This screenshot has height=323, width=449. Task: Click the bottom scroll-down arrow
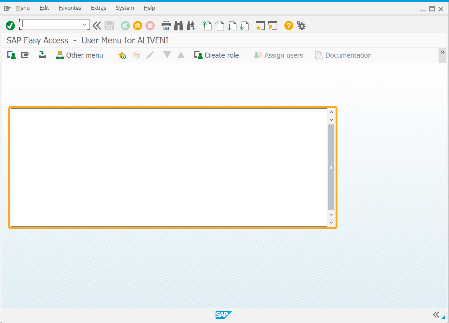click(331, 223)
